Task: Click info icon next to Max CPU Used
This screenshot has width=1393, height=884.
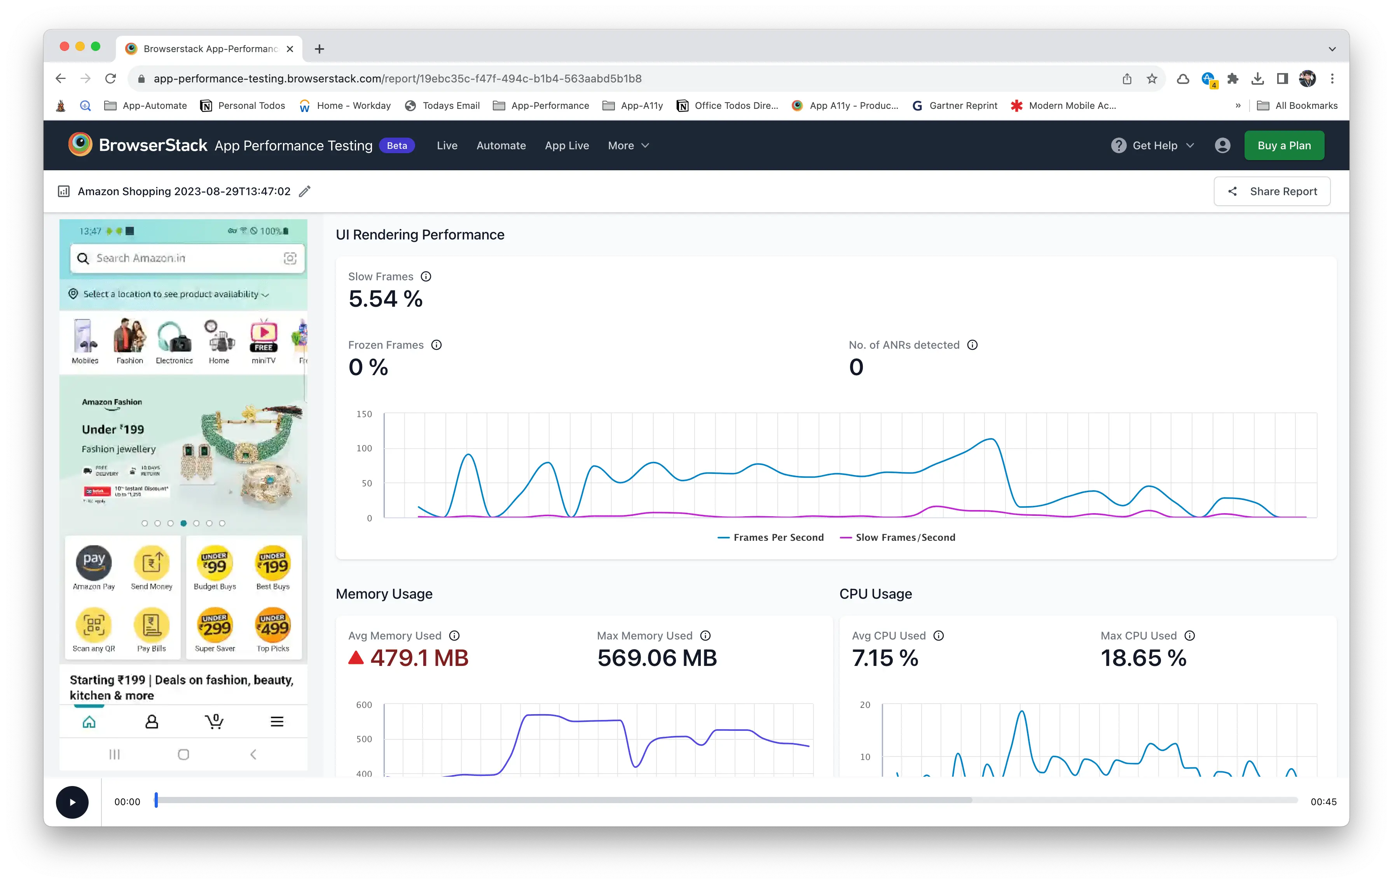Action: (1189, 636)
